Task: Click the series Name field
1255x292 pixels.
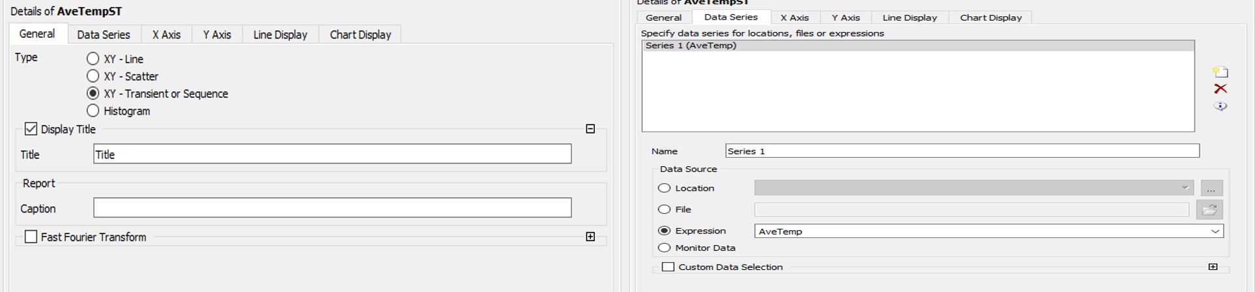Action: tap(962, 151)
